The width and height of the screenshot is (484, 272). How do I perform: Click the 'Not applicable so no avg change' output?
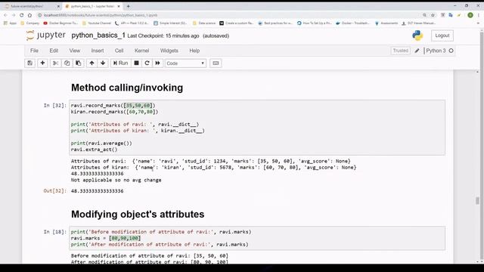(116, 180)
